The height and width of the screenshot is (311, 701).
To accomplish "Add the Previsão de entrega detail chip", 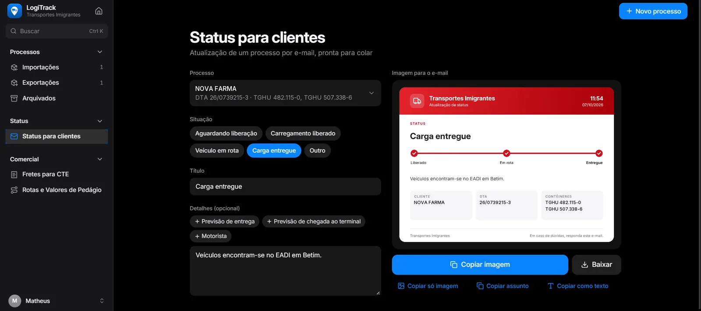I will [225, 222].
